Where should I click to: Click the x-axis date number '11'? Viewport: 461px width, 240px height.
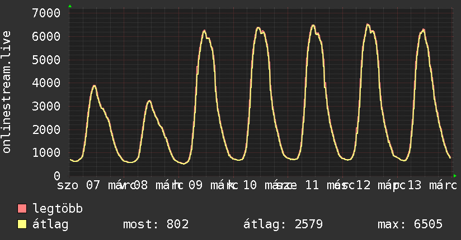point(312,185)
